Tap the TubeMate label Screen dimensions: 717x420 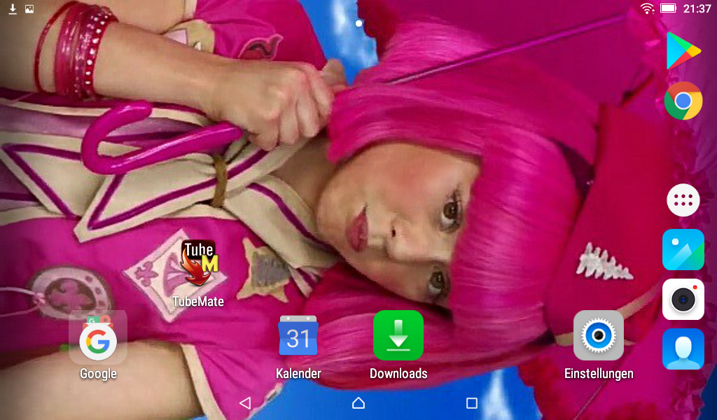(198, 301)
